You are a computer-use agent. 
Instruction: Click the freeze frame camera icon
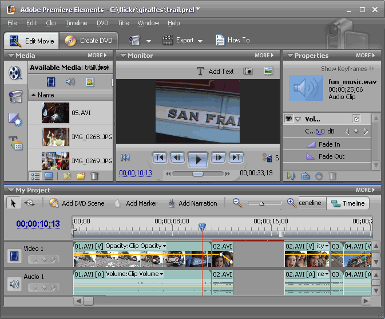pos(248,71)
